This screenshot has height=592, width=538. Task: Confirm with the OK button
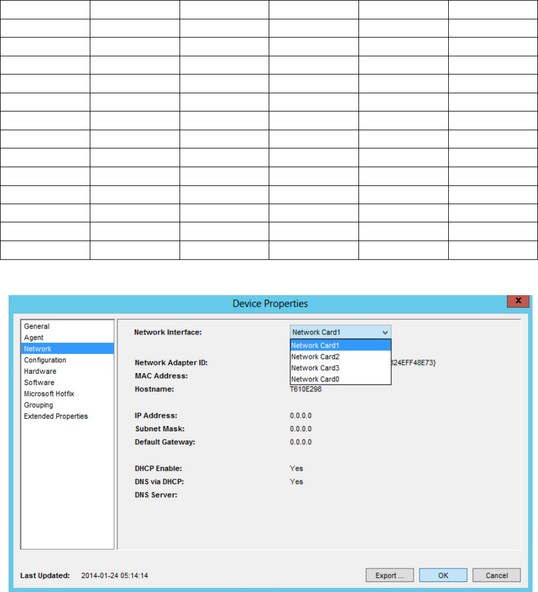(443, 576)
